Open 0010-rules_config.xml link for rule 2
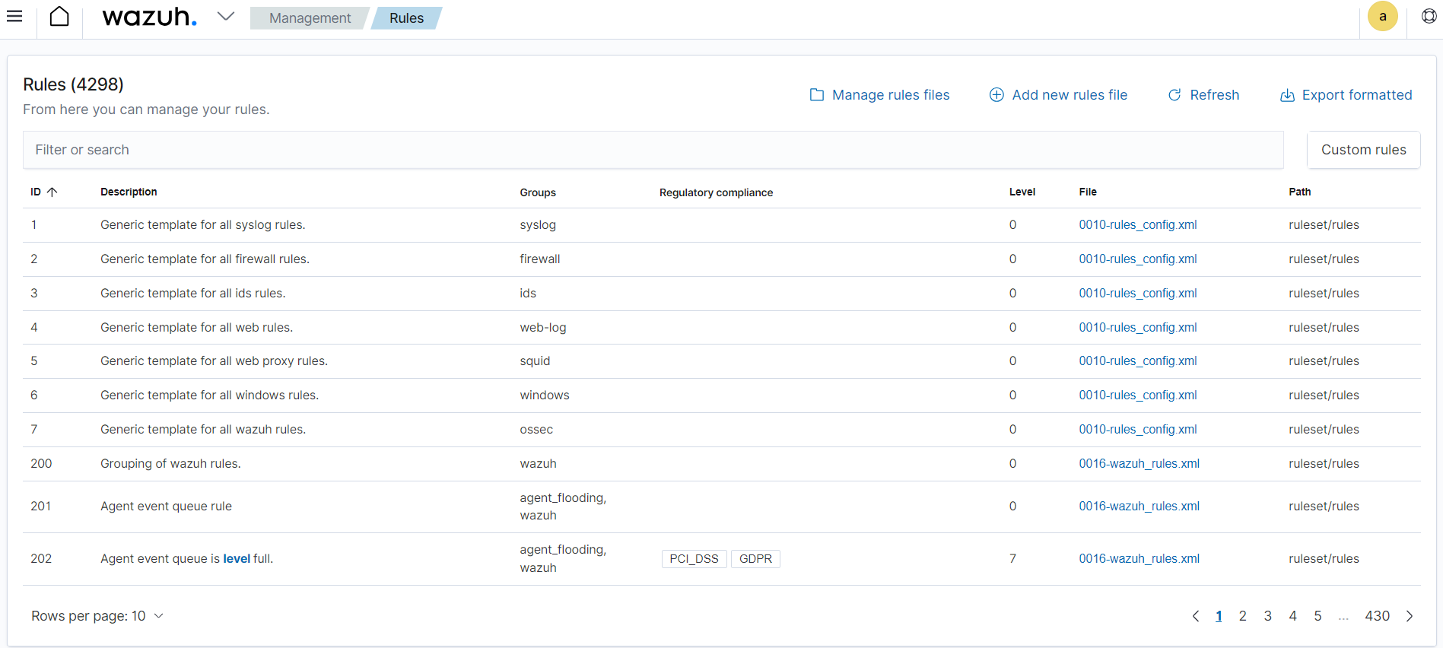Viewport: 1443px width, 648px height. tap(1137, 259)
